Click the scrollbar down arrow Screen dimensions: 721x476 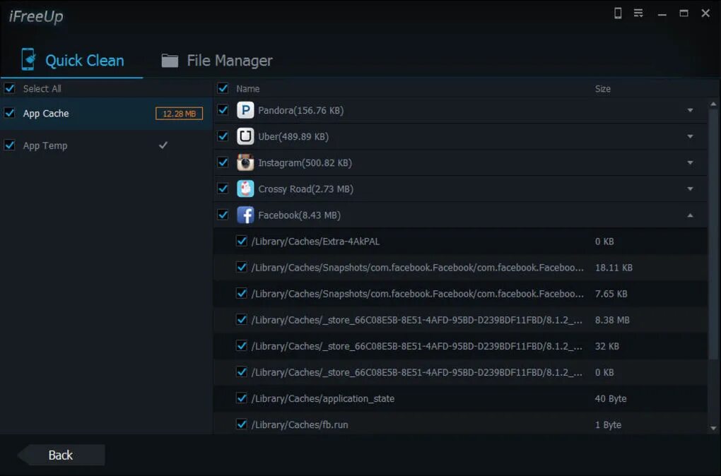(713, 428)
